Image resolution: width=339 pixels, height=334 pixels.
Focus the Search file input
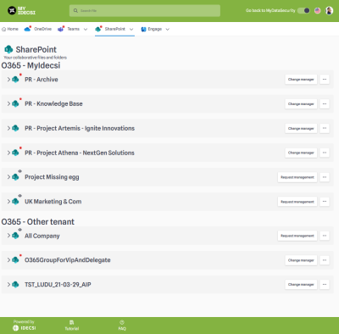point(145,11)
